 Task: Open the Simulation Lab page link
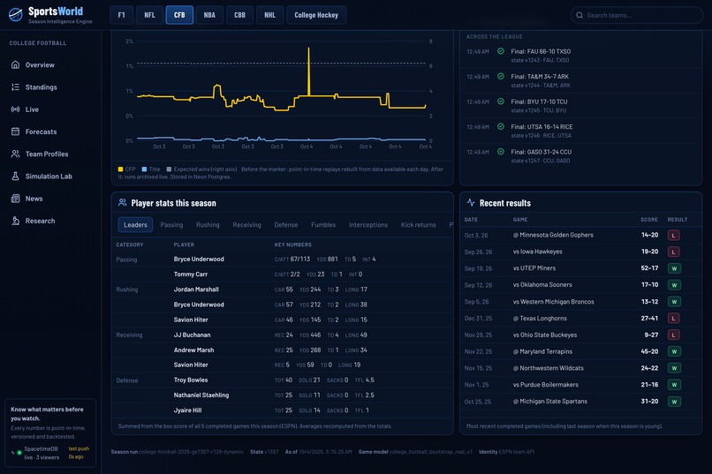click(49, 176)
